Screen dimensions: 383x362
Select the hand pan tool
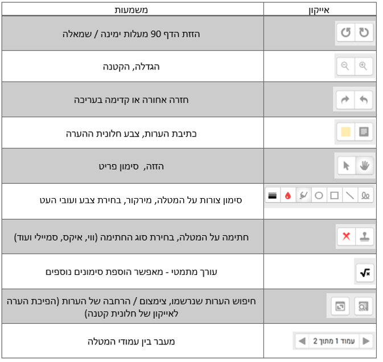(x=364, y=166)
